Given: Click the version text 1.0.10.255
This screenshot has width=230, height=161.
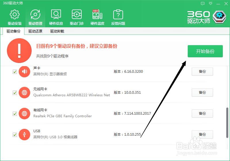Looking at the screenshot, I should [x=133, y=135].
